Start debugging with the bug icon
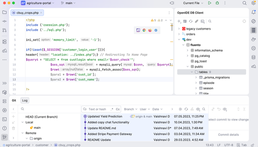Screen dimensions: 258x147 pyautogui.click(x=218, y=3)
